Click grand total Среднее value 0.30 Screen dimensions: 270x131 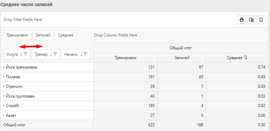pyautogui.click(x=262, y=125)
